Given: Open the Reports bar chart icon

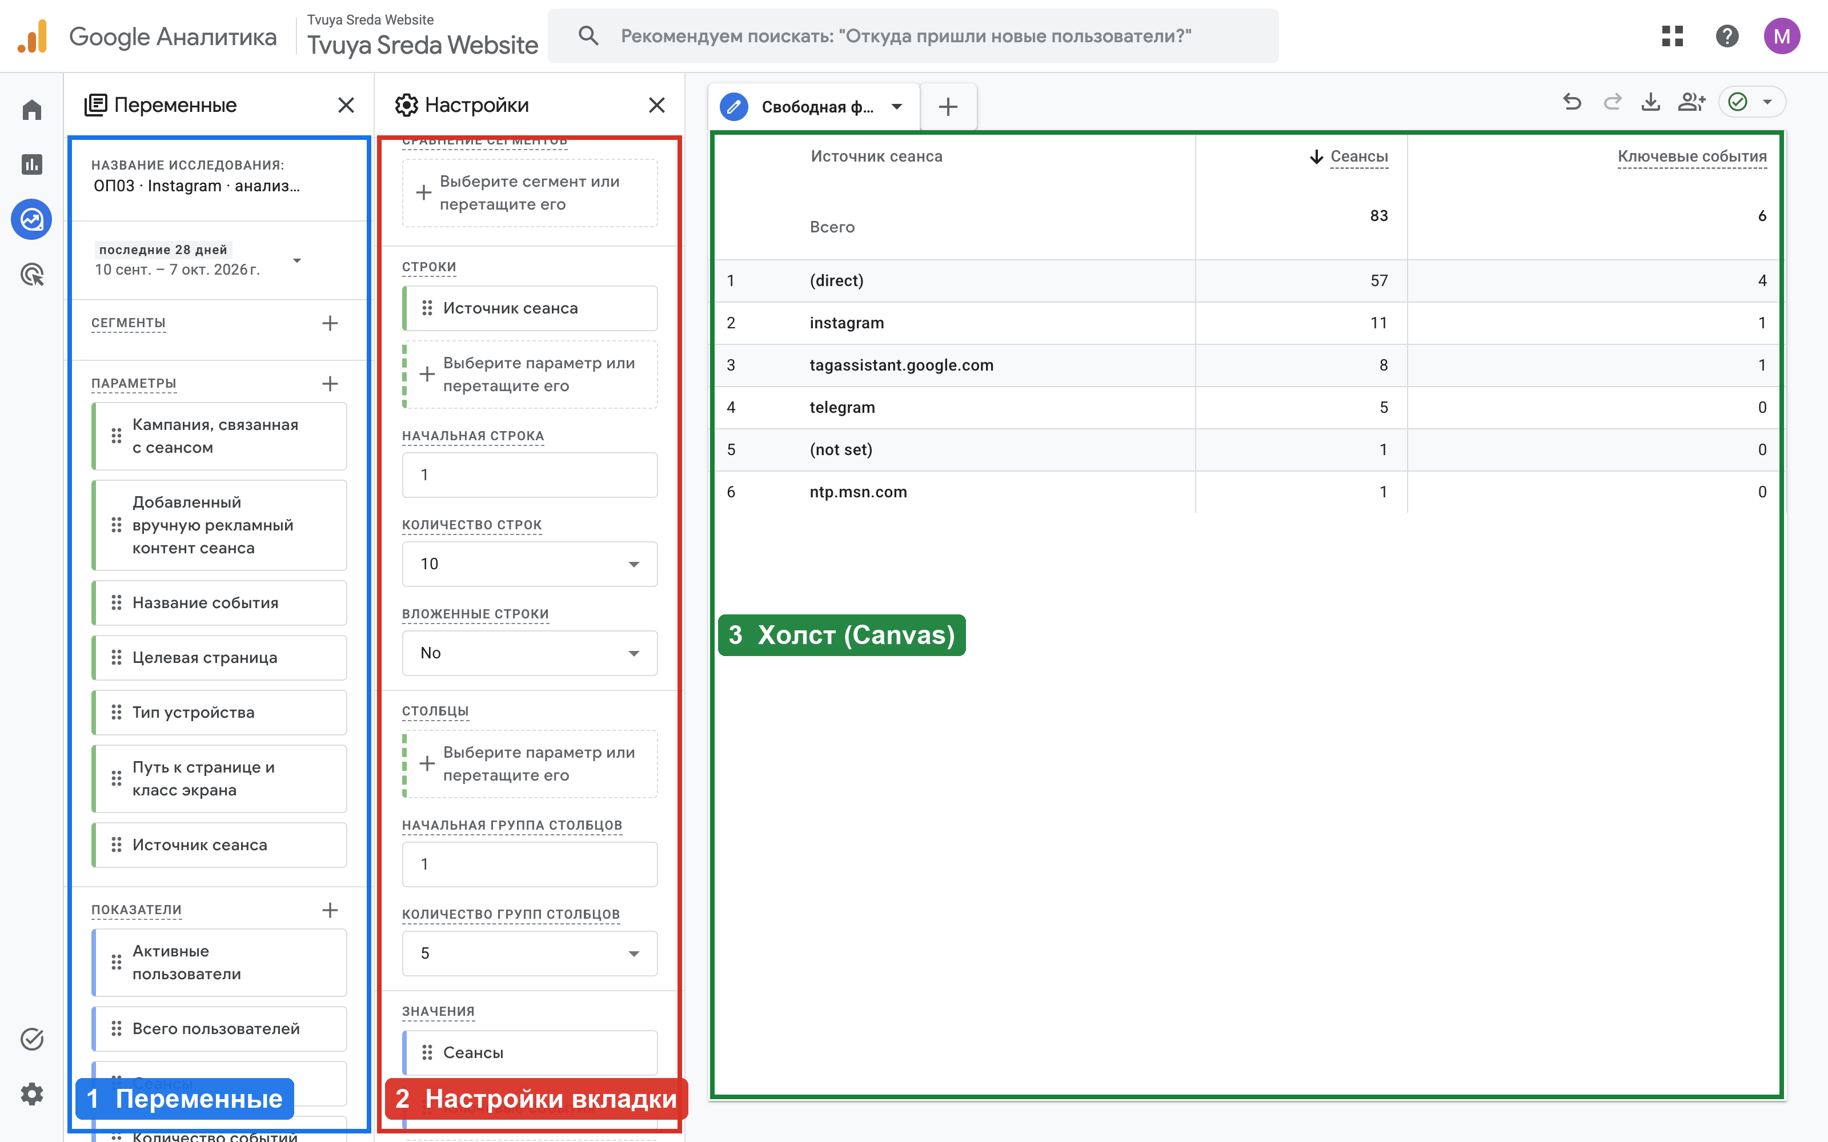Looking at the screenshot, I should pos(32,164).
